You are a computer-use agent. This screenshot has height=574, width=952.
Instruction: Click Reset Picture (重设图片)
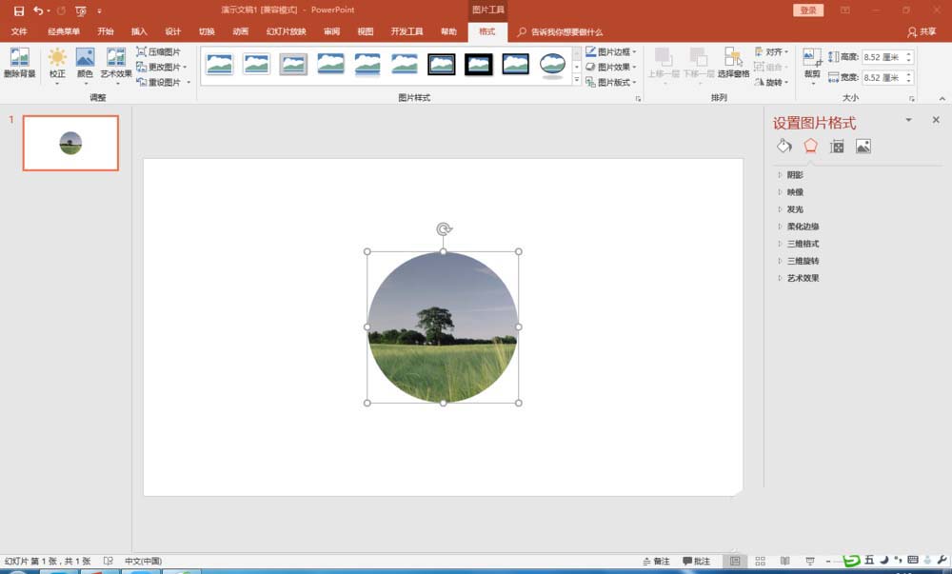pos(164,82)
